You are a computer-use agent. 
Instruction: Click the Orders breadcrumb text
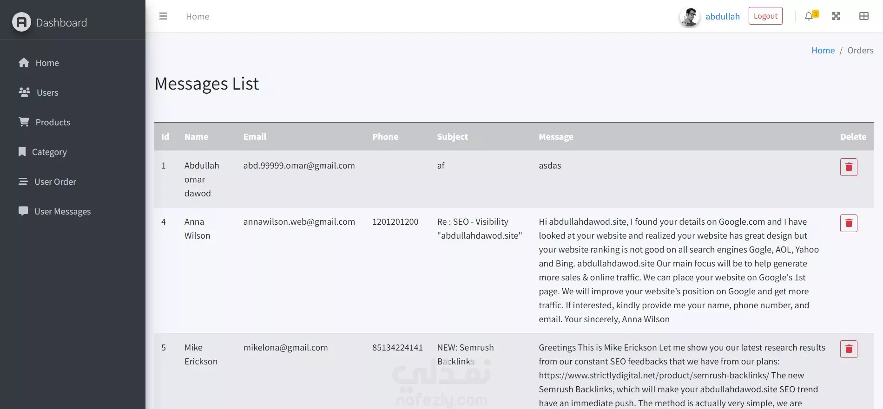(x=860, y=50)
